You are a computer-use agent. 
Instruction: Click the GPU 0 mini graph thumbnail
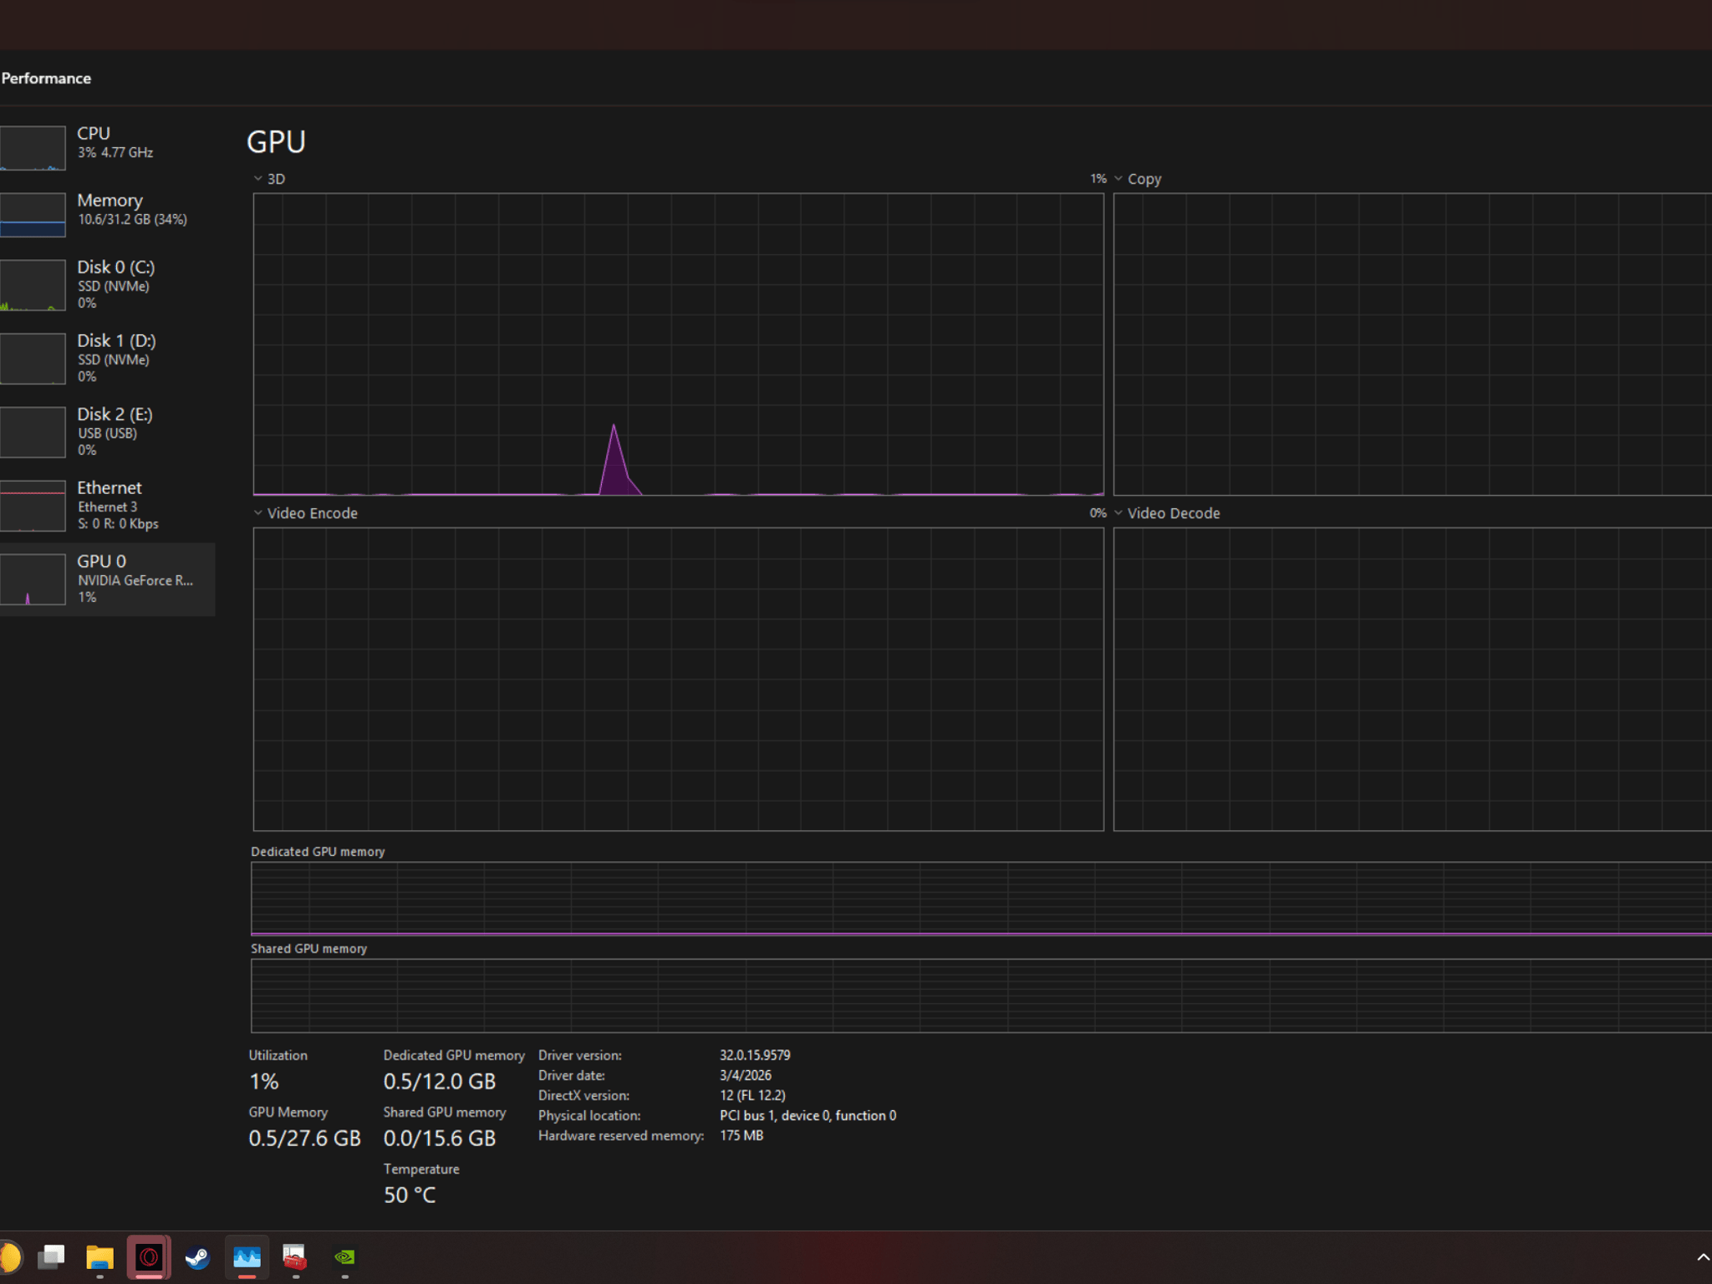(x=33, y=579)
